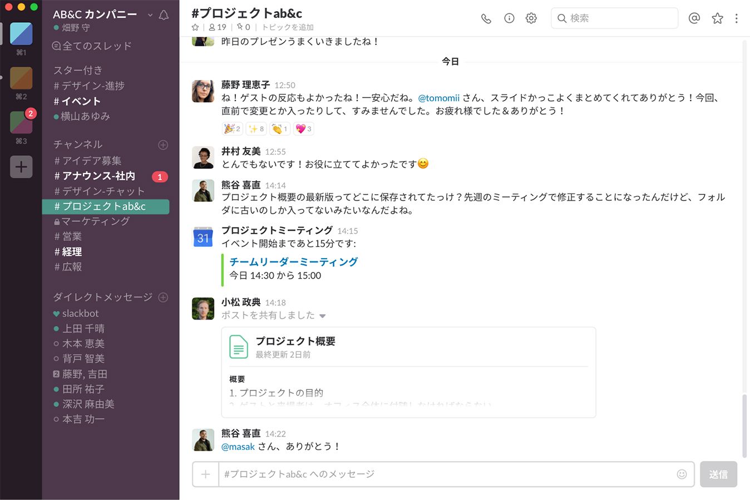Open the emoji picker in message box
The width and height of the screenshot is (750, 500).
coord(682,474)
